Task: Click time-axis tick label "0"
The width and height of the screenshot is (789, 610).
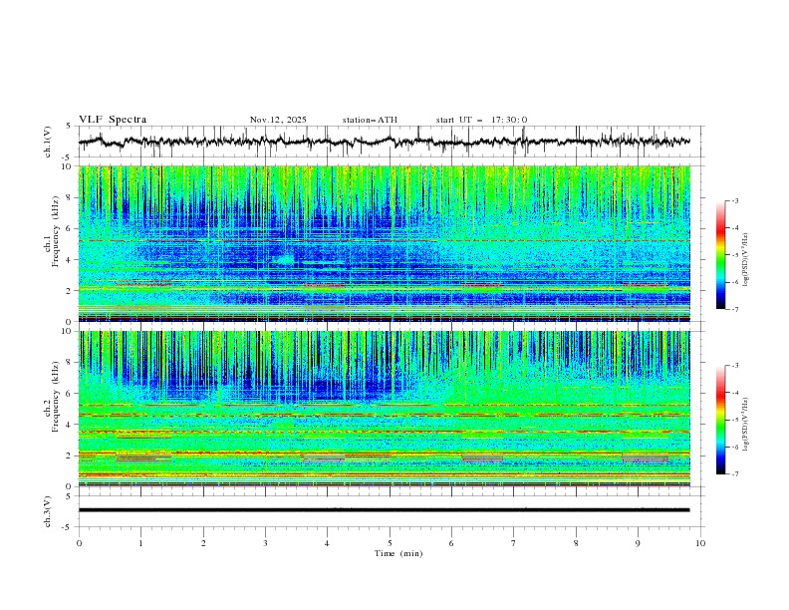Action: [79, 543]
